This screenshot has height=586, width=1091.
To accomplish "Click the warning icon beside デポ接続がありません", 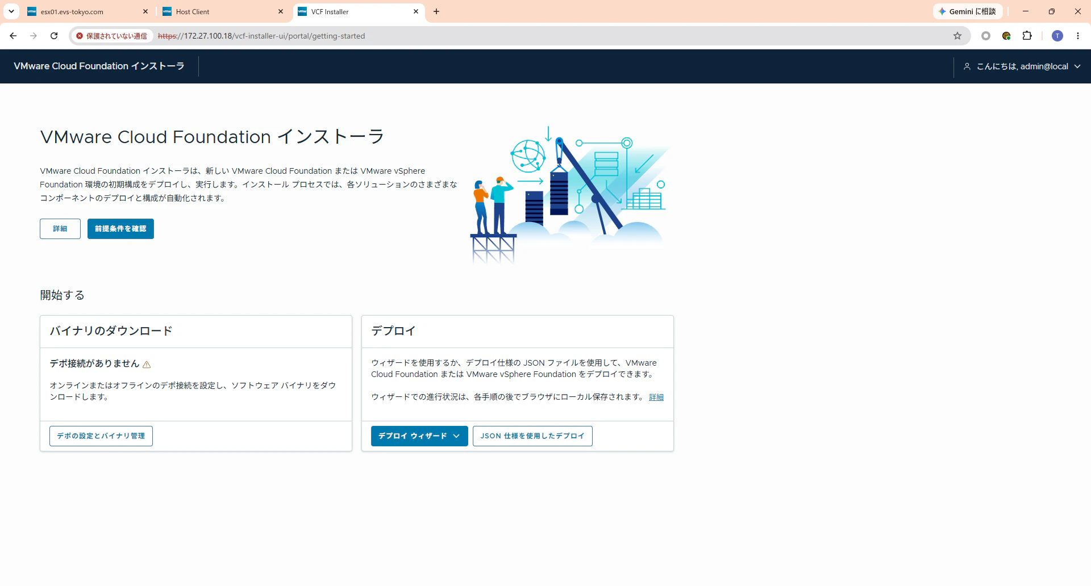I will (147, 365).
